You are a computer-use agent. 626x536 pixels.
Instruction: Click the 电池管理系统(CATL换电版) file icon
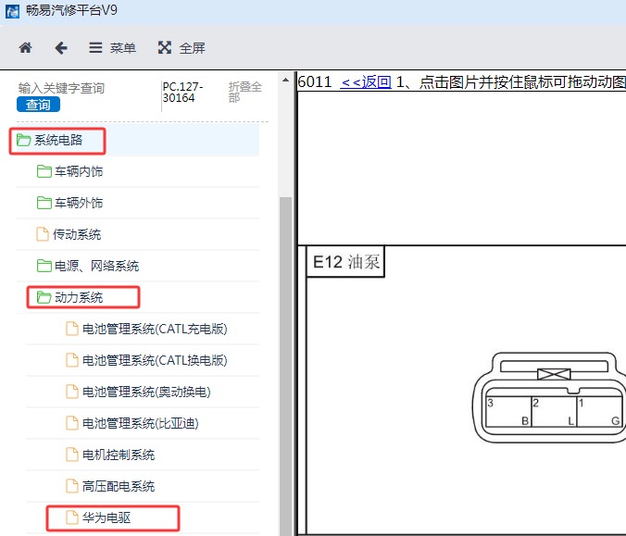(x=72, y=360)
